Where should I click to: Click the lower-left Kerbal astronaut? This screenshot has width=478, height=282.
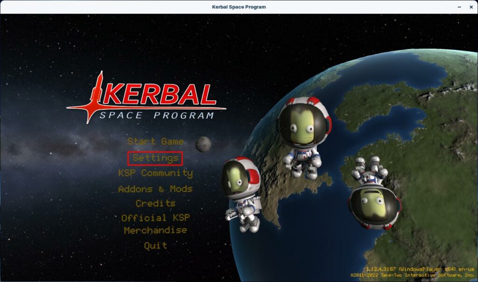coord(242,191)
